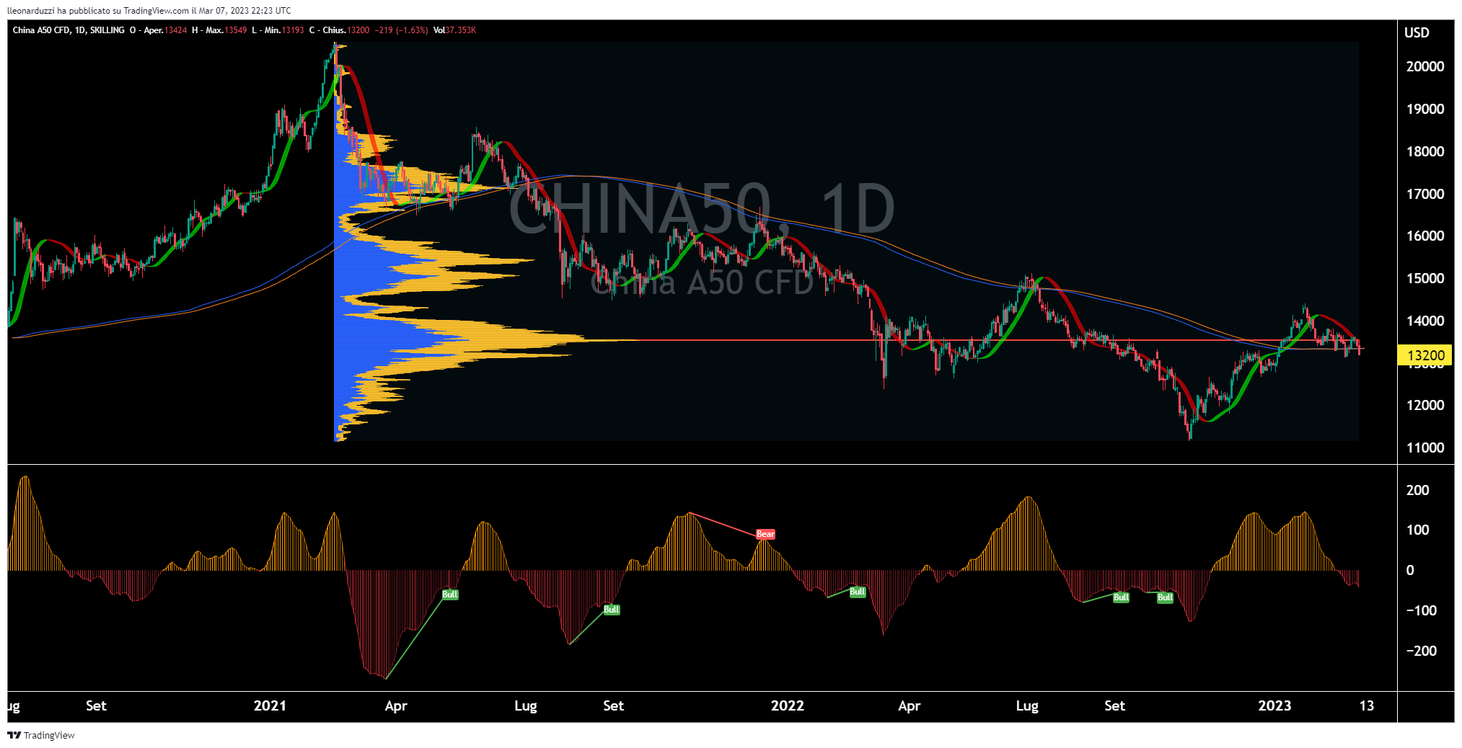The width and height of the screenshot is (1462, 748).
Task: Click 100 on the oscillator axis
Action: tap(1417, 530)
